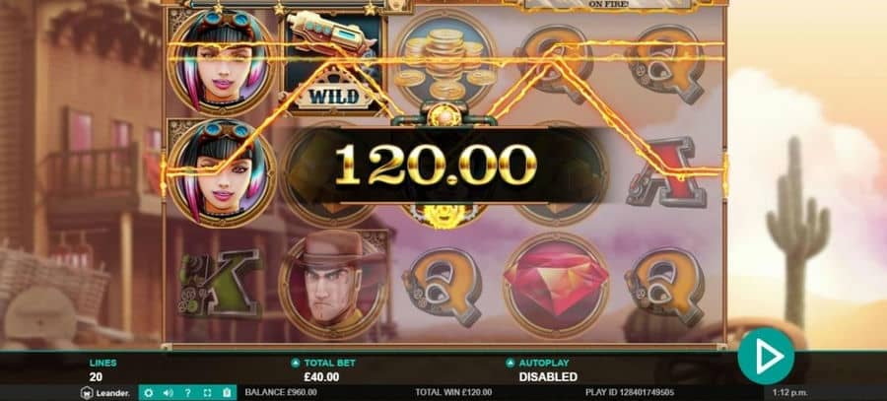Screen dimensions: 887x401
Task: Open the settings gear icon
Action: (148, 392)
